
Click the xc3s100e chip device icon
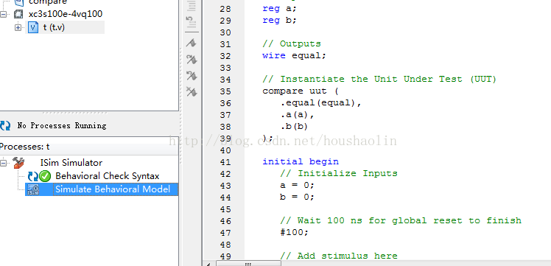point(18,14)
